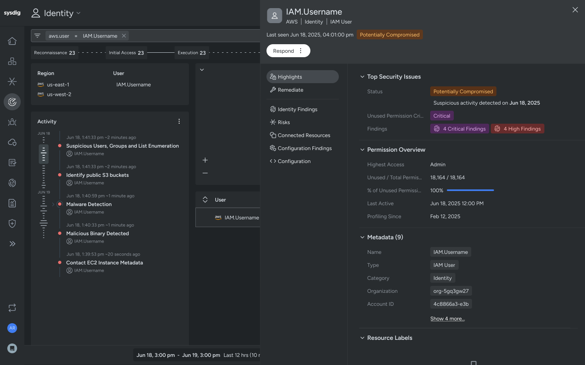Select the Highlights tab
The image size is (585, 365).
click(303, 77)
